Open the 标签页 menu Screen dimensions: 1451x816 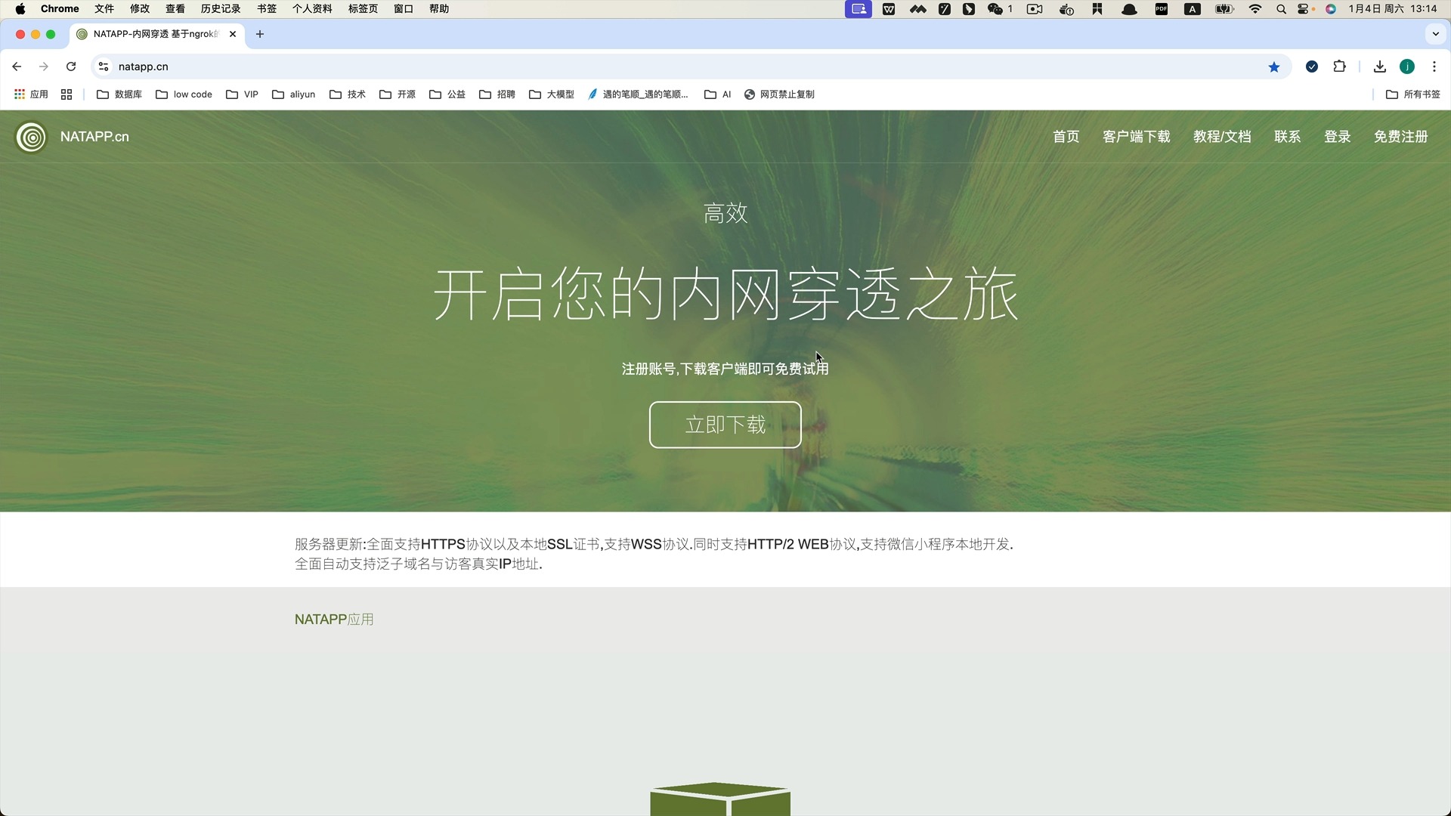364,9
